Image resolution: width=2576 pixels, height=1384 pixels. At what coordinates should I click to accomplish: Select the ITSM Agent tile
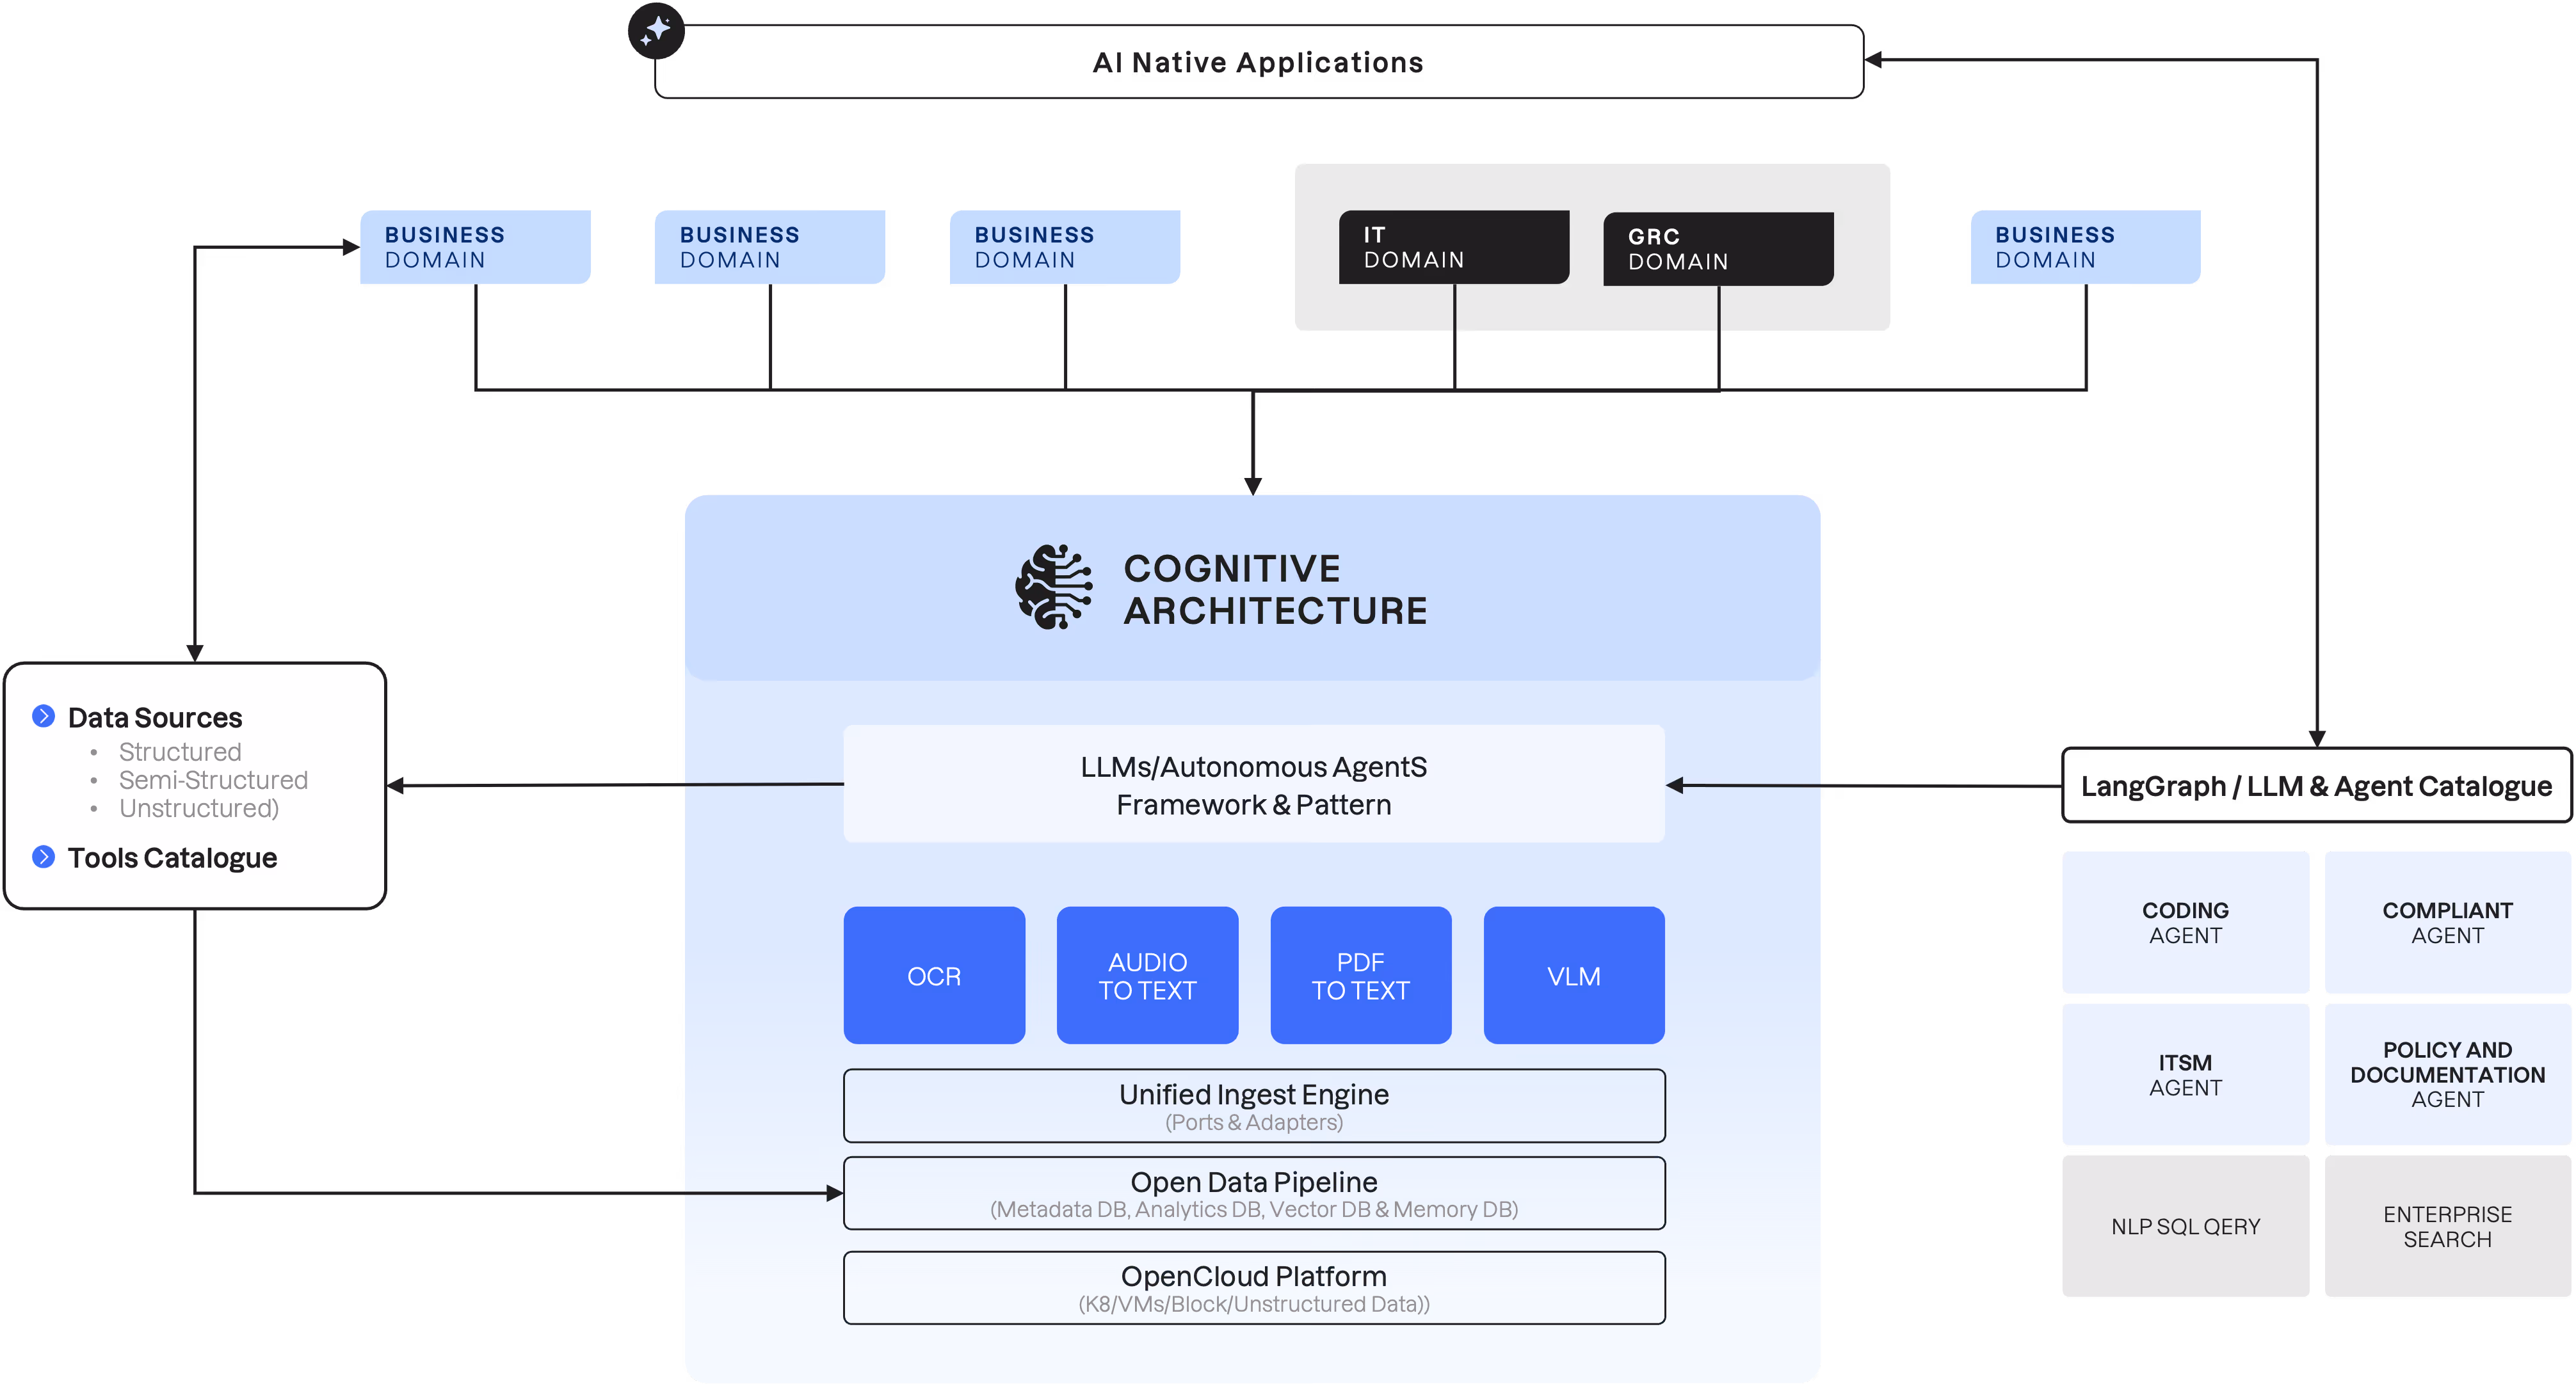tap(2185, 1074)
